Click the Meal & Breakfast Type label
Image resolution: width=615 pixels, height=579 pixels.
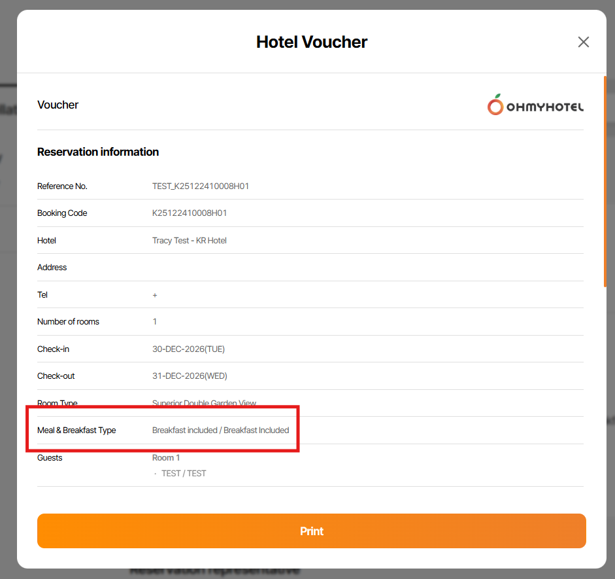click(x=76, y=430)
